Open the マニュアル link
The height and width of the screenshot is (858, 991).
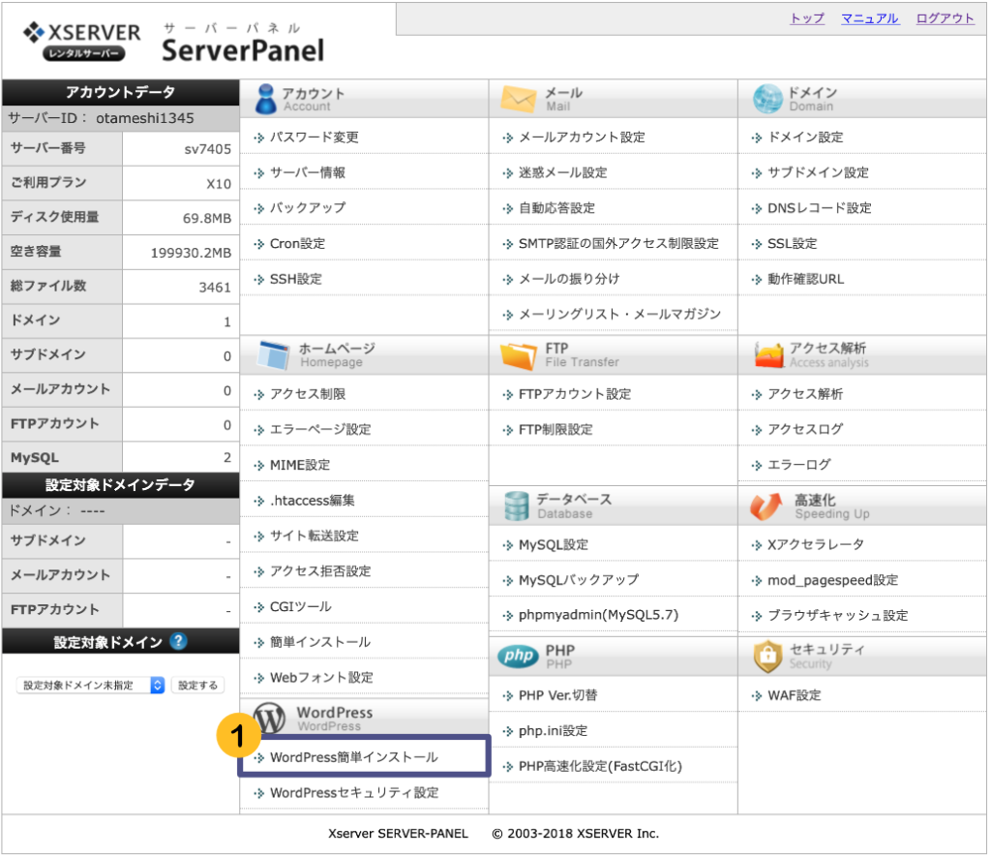coord(870,18)
